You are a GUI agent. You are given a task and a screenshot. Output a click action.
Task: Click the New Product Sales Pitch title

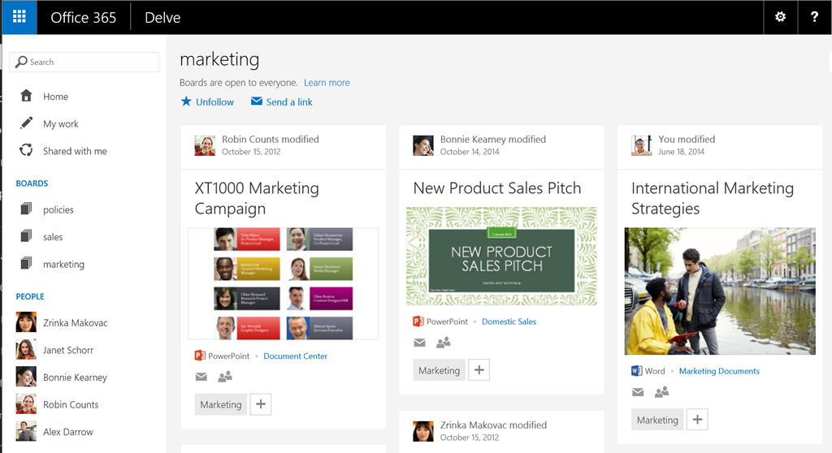coord(497,188)
